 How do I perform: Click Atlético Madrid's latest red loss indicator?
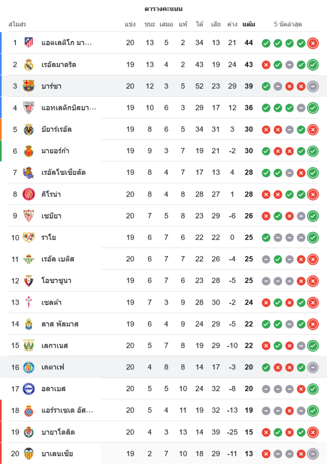pos(313,43)
